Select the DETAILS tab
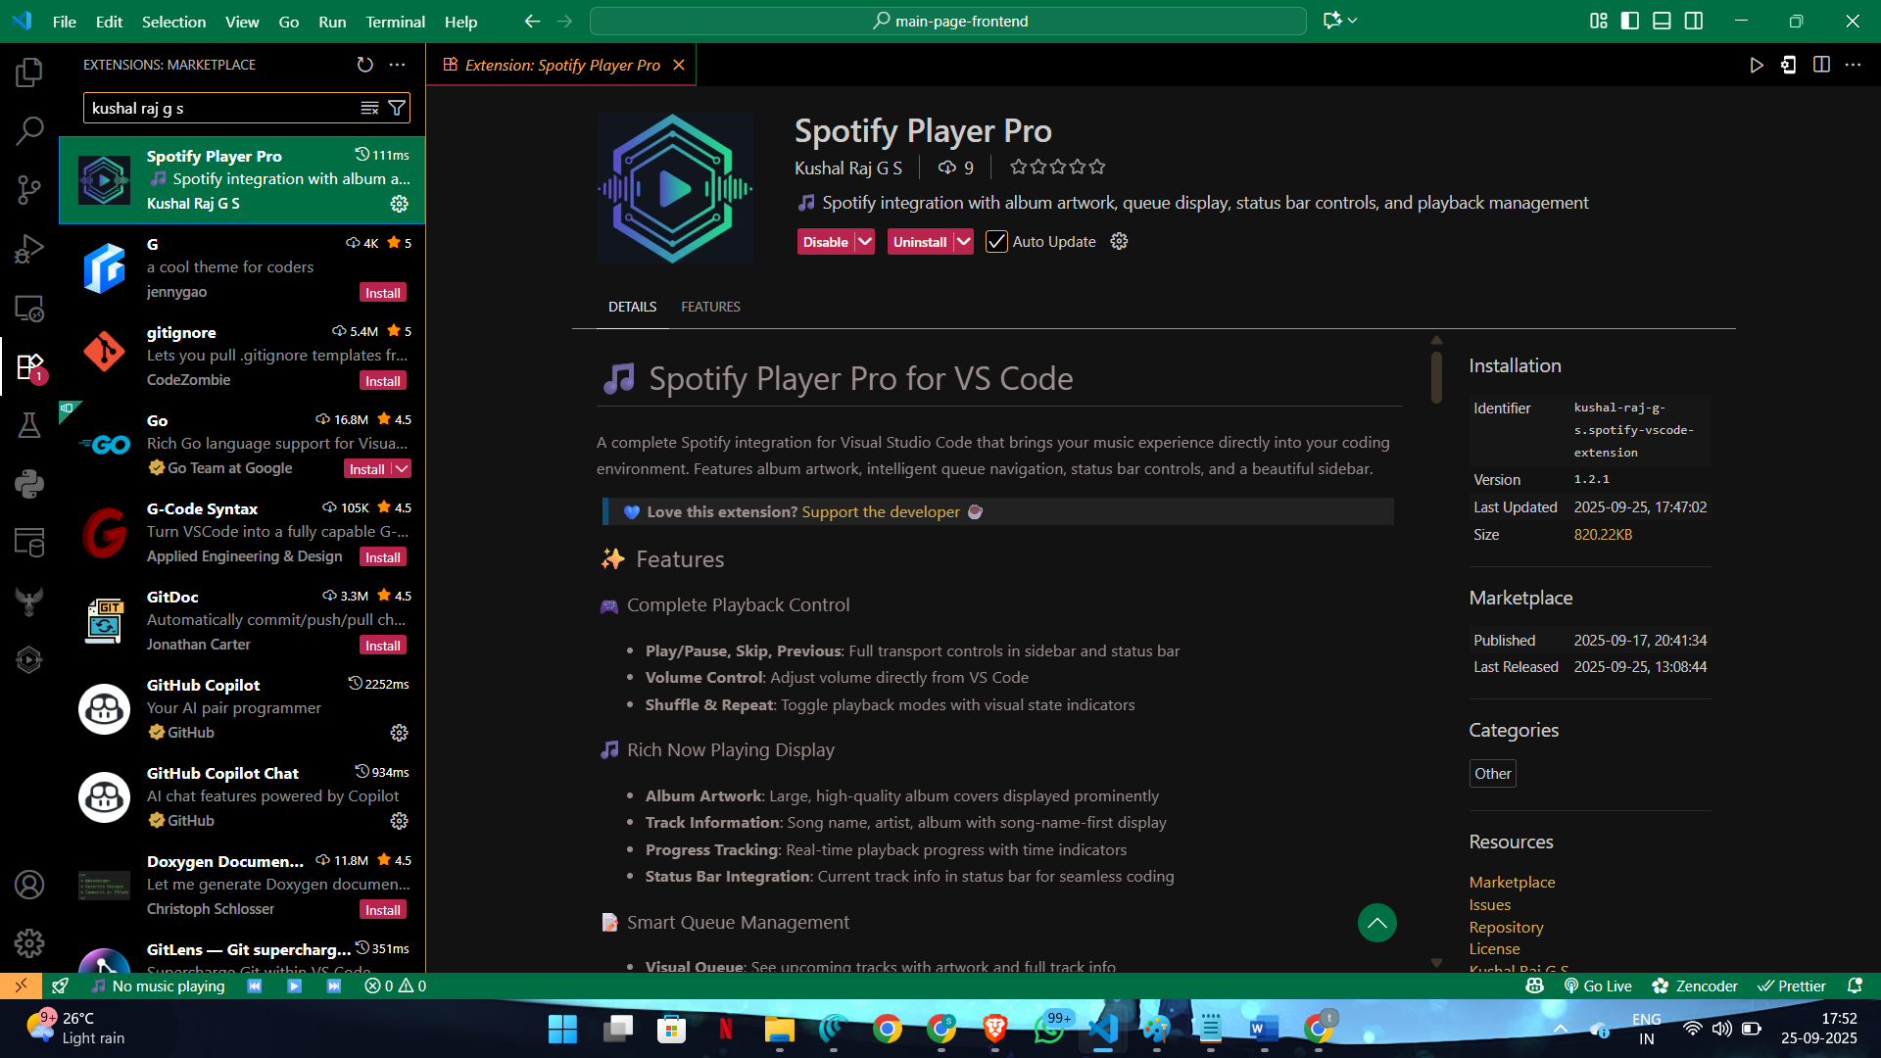The width and height of the screenshot is (1881, 1058). click(x=632, y=307)
